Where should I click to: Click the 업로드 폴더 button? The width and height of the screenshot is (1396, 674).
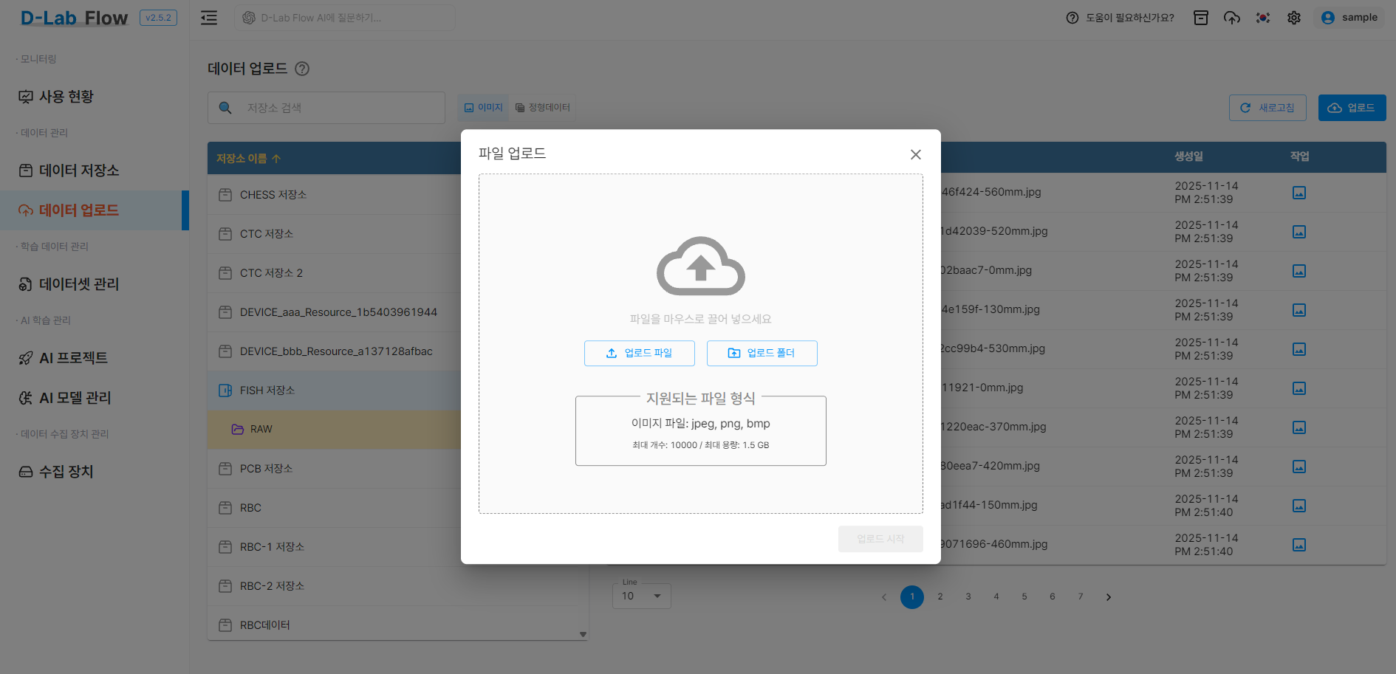coord(762,353)
